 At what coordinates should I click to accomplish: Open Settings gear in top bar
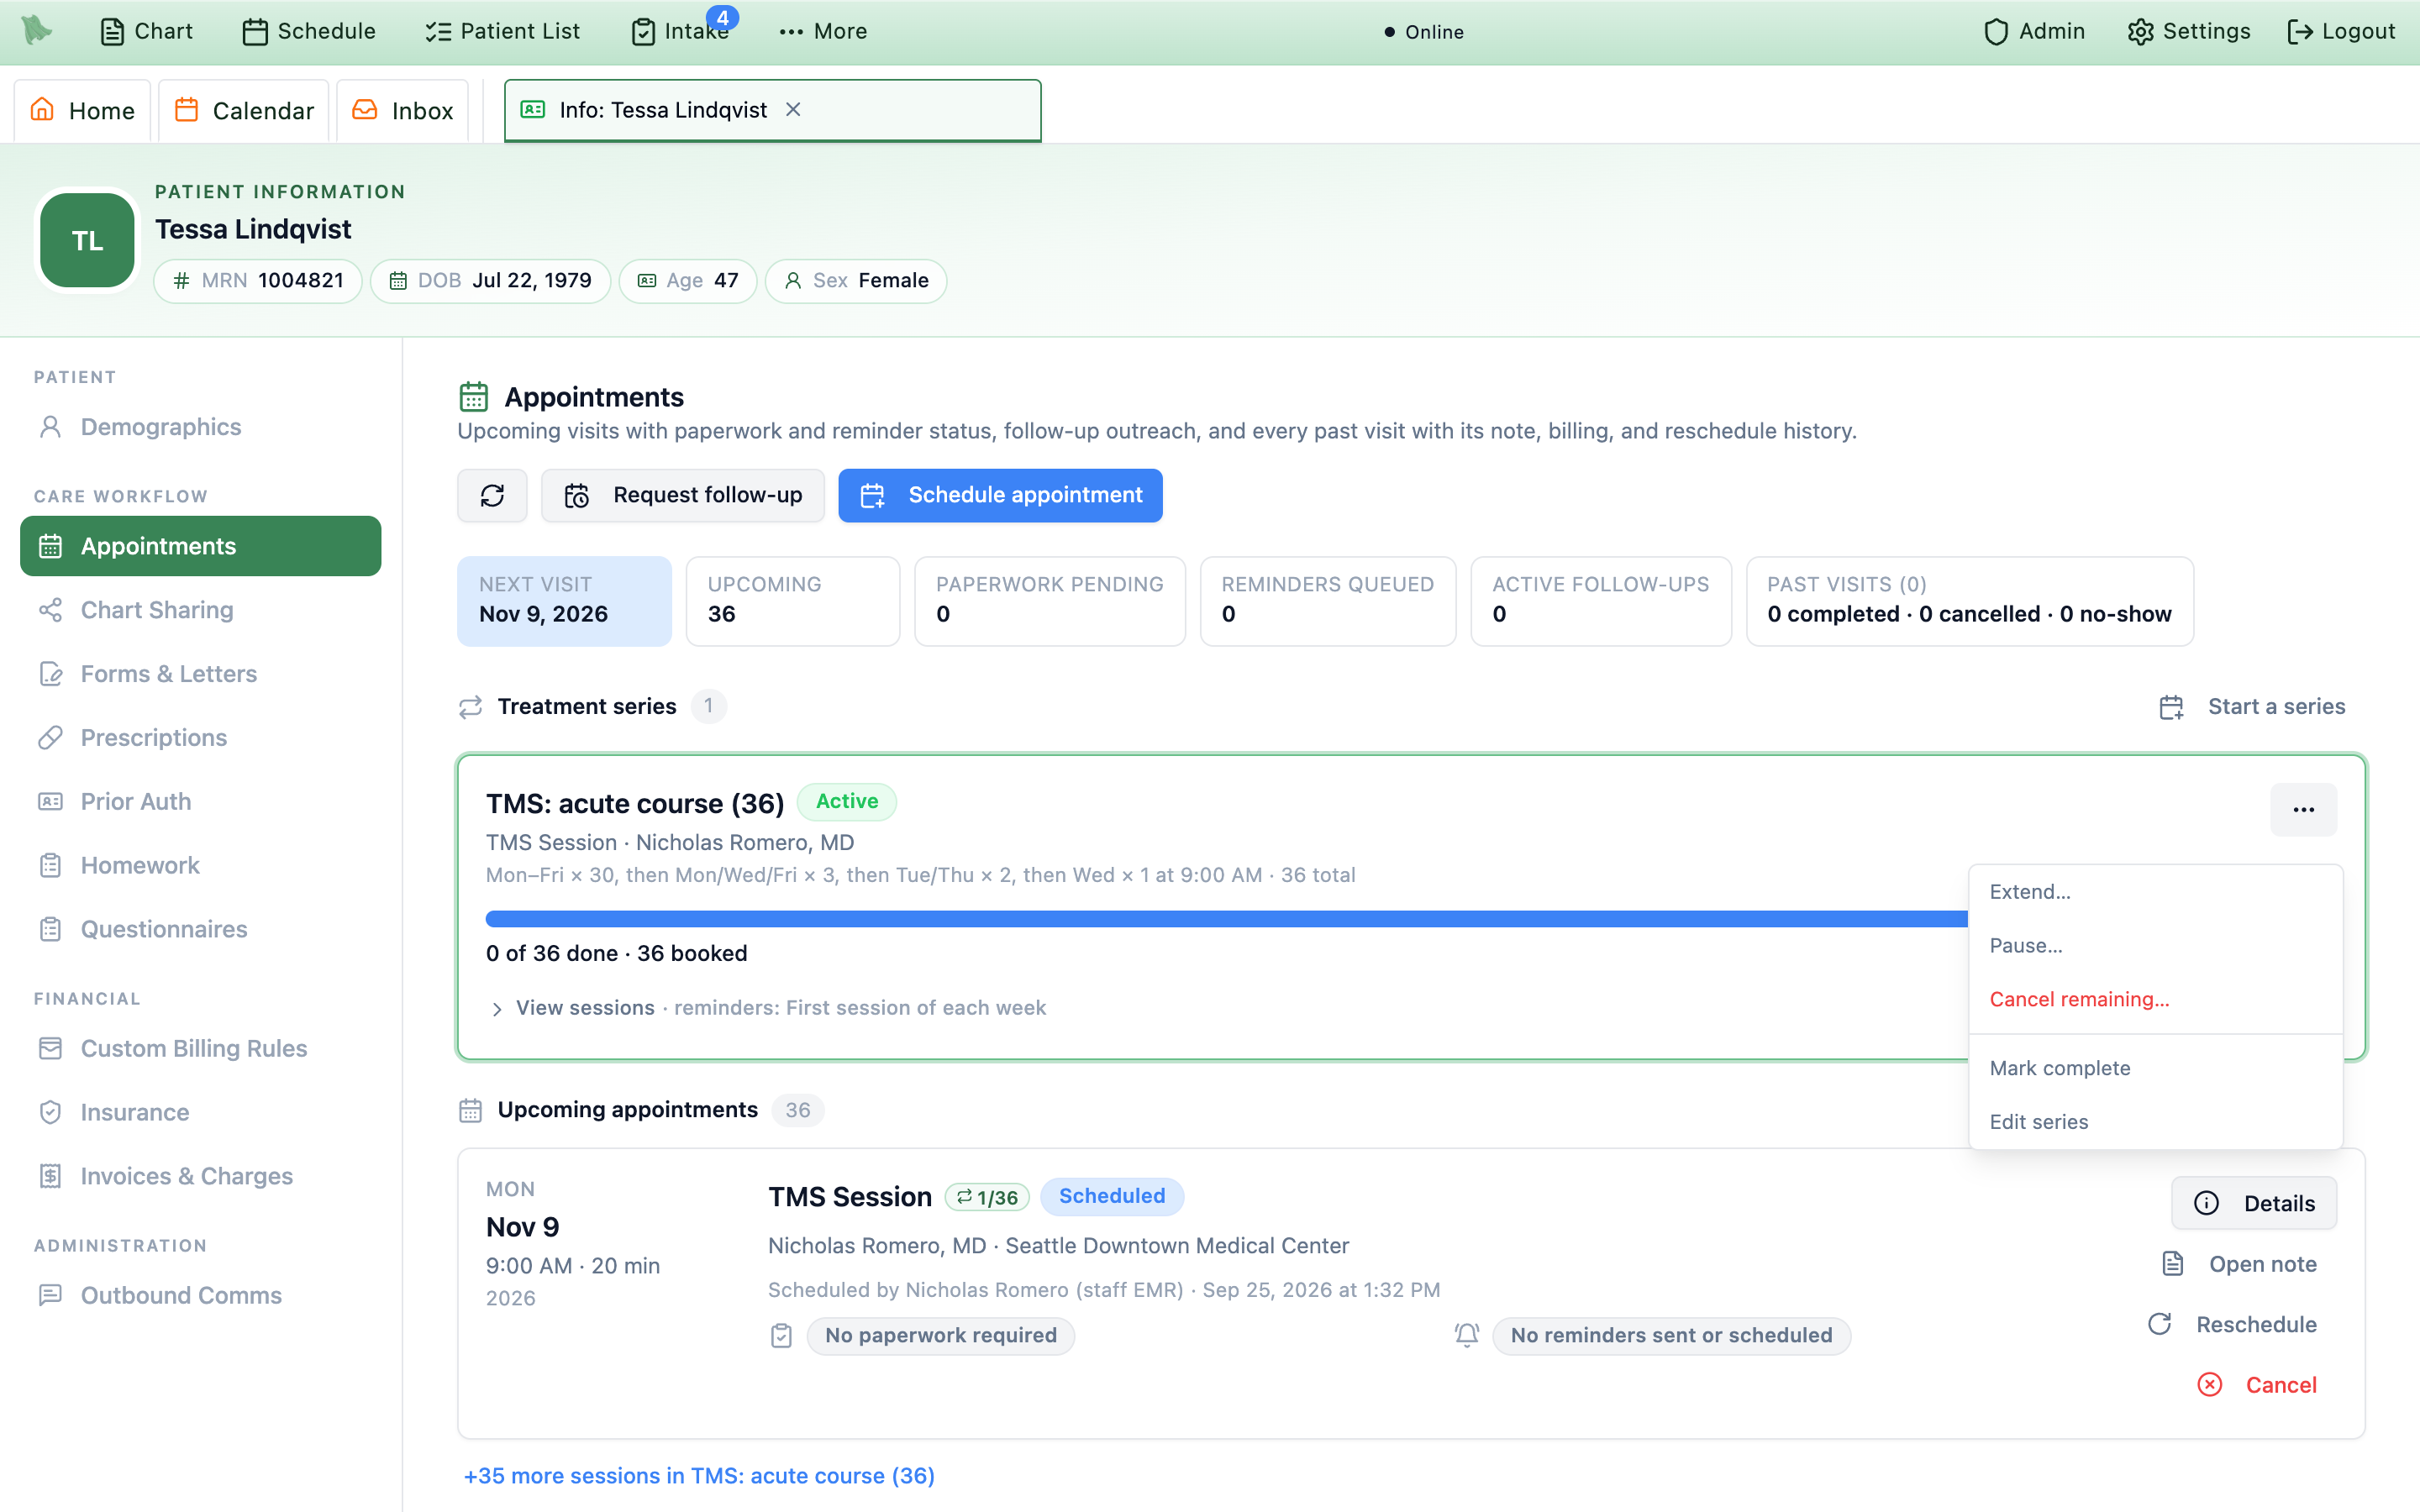[2189, 31]
